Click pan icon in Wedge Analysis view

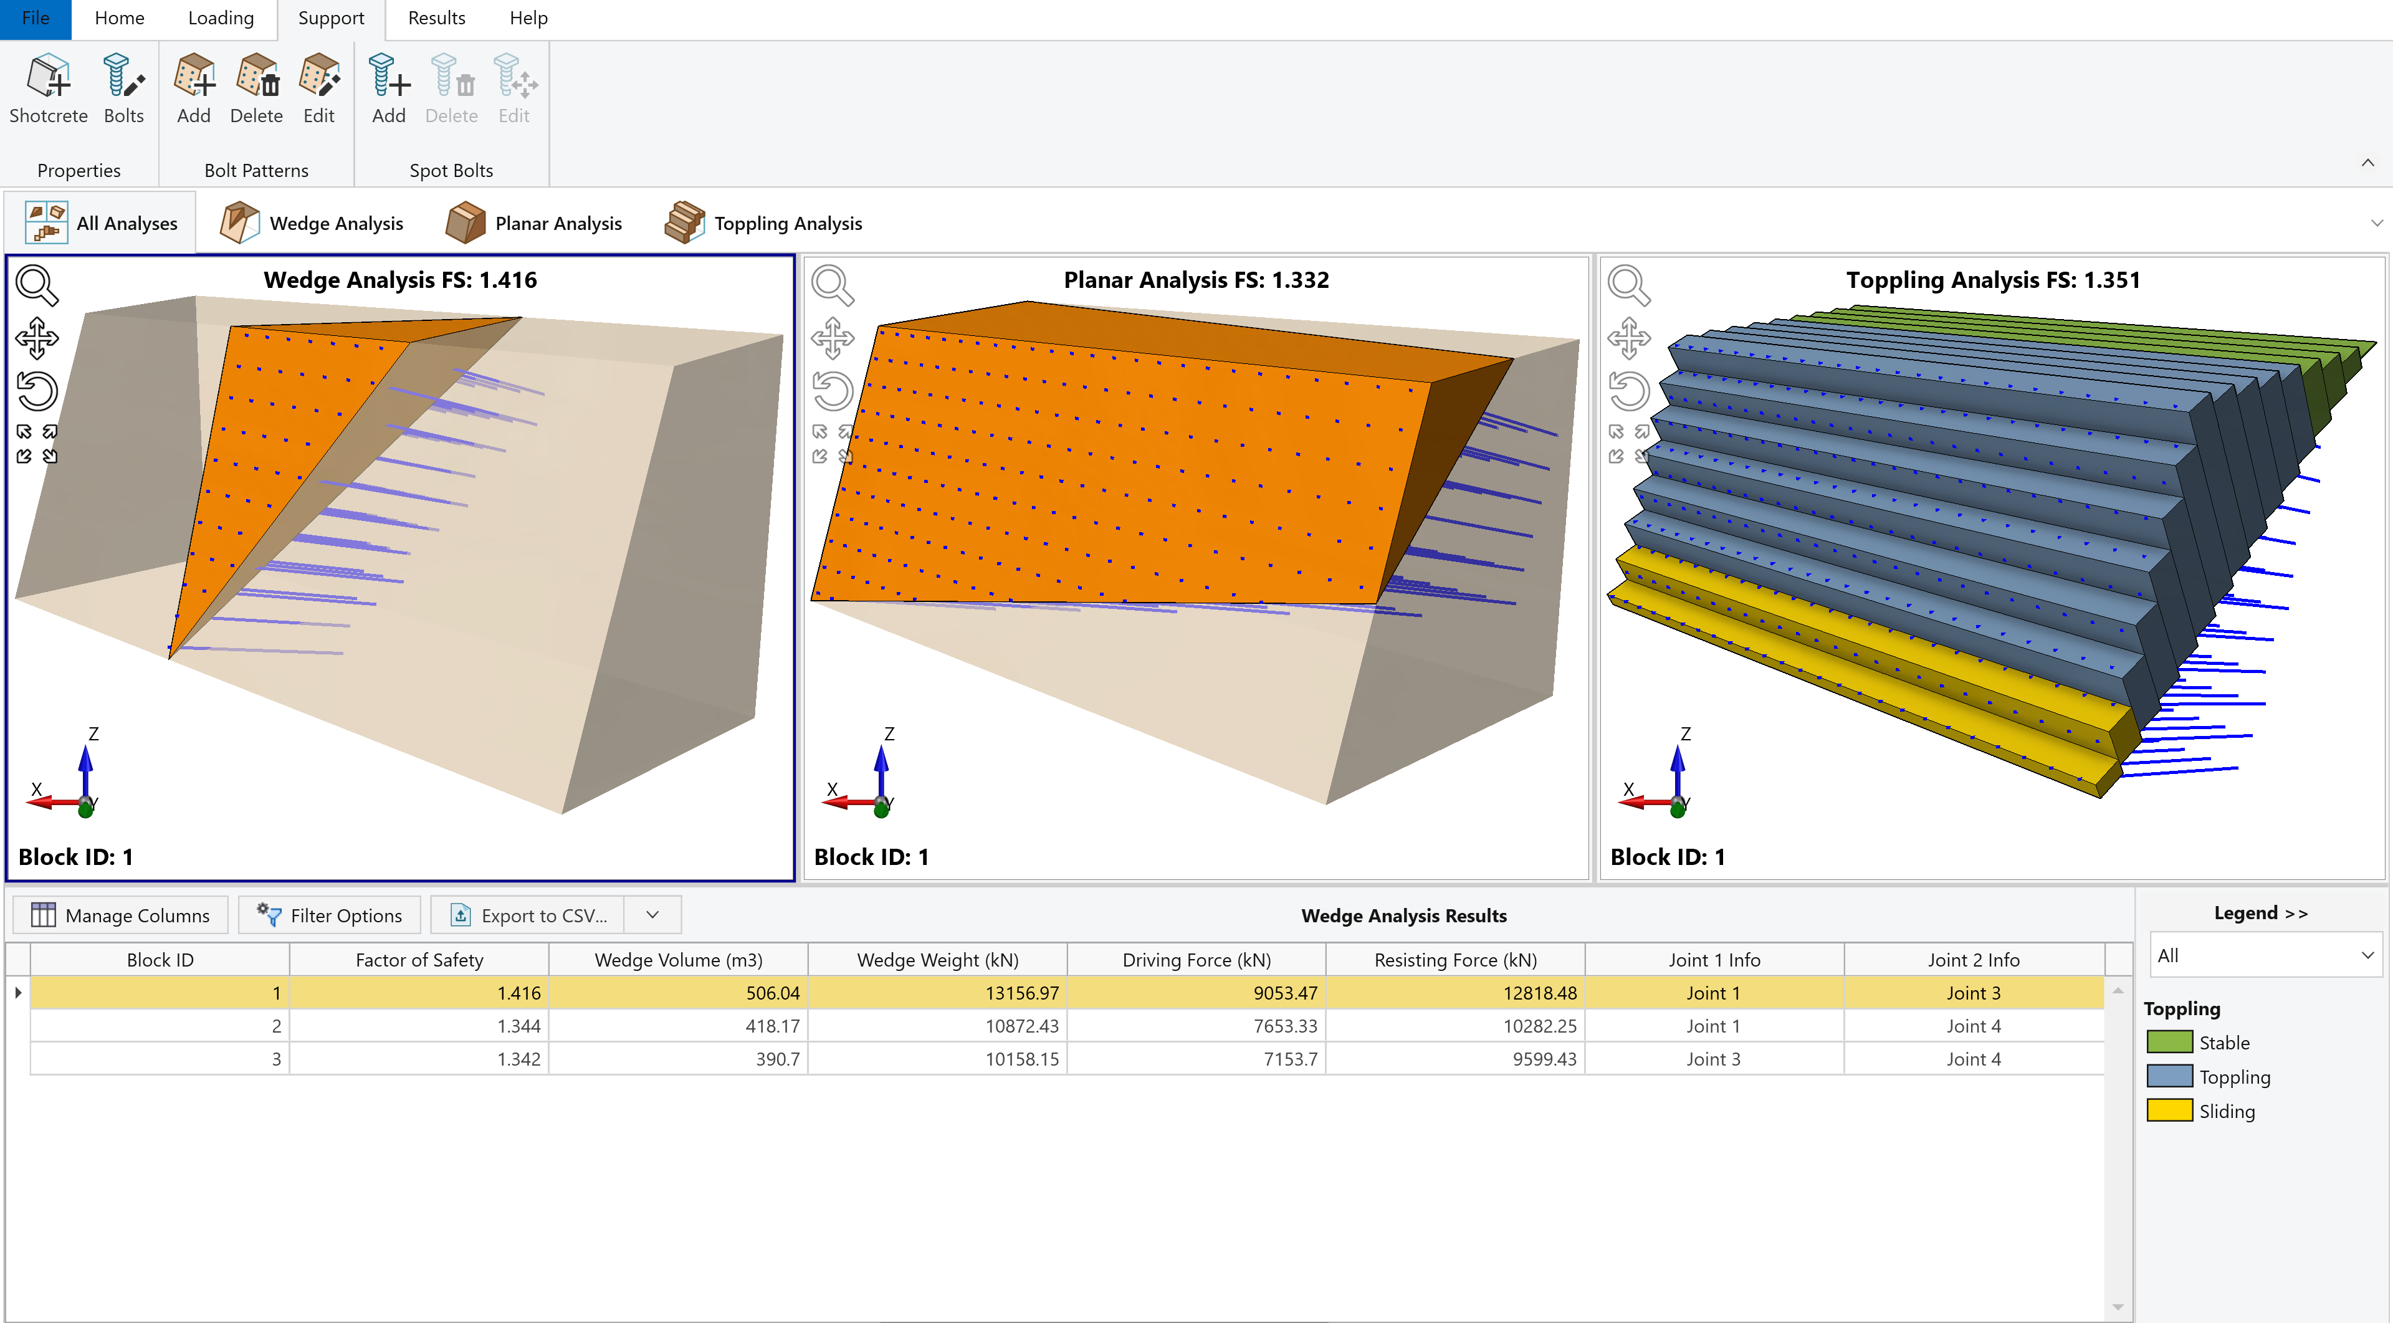37,338
